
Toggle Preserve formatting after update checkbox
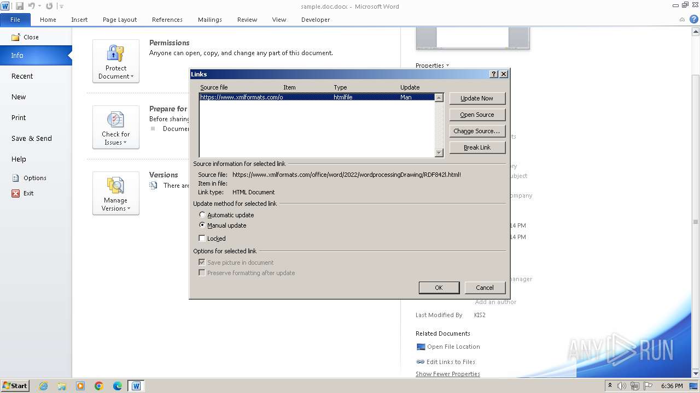(202, 273)
